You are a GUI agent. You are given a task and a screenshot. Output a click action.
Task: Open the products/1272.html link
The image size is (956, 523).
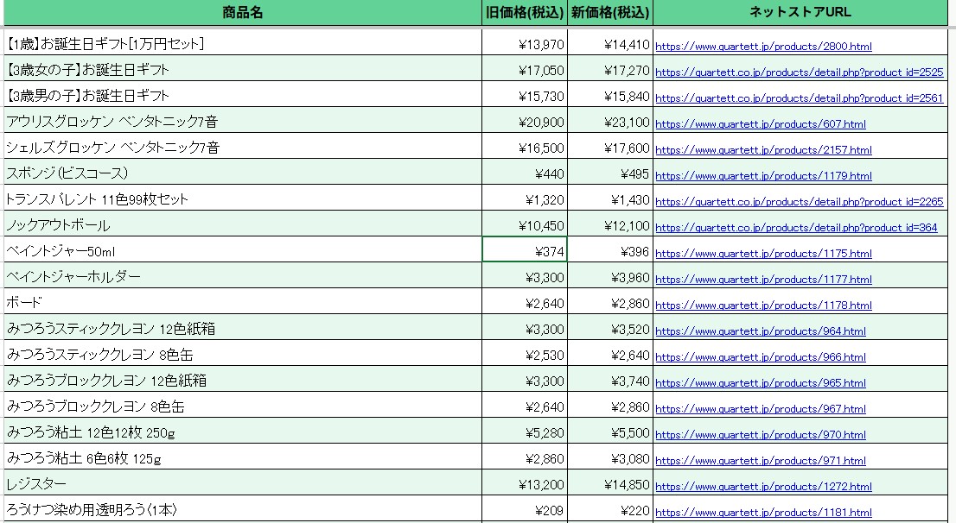coord(763,487)
